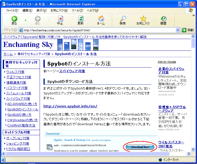Click the Enchanting Sky logo
Viewport: 197px width, 164px height.
click(28, 45)
